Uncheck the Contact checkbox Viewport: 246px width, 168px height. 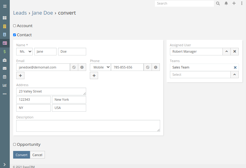click(15, 35)
